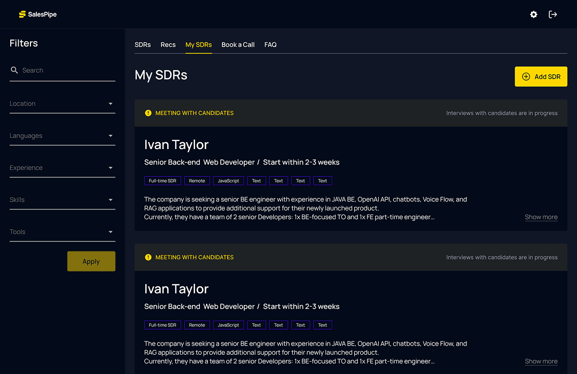The height and width of the screenshot is (374, 577).
Task: Open the Book a Call tab
Action: coord(238,45)
